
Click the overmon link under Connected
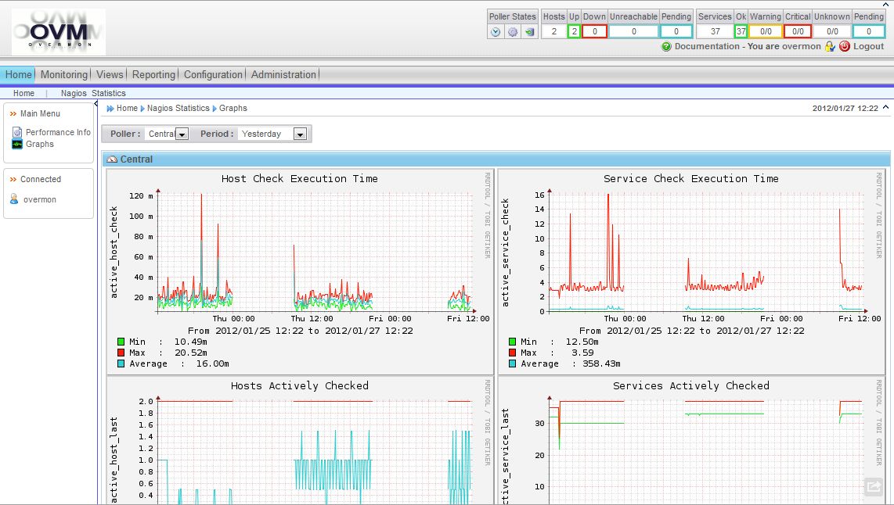(40, 200)
